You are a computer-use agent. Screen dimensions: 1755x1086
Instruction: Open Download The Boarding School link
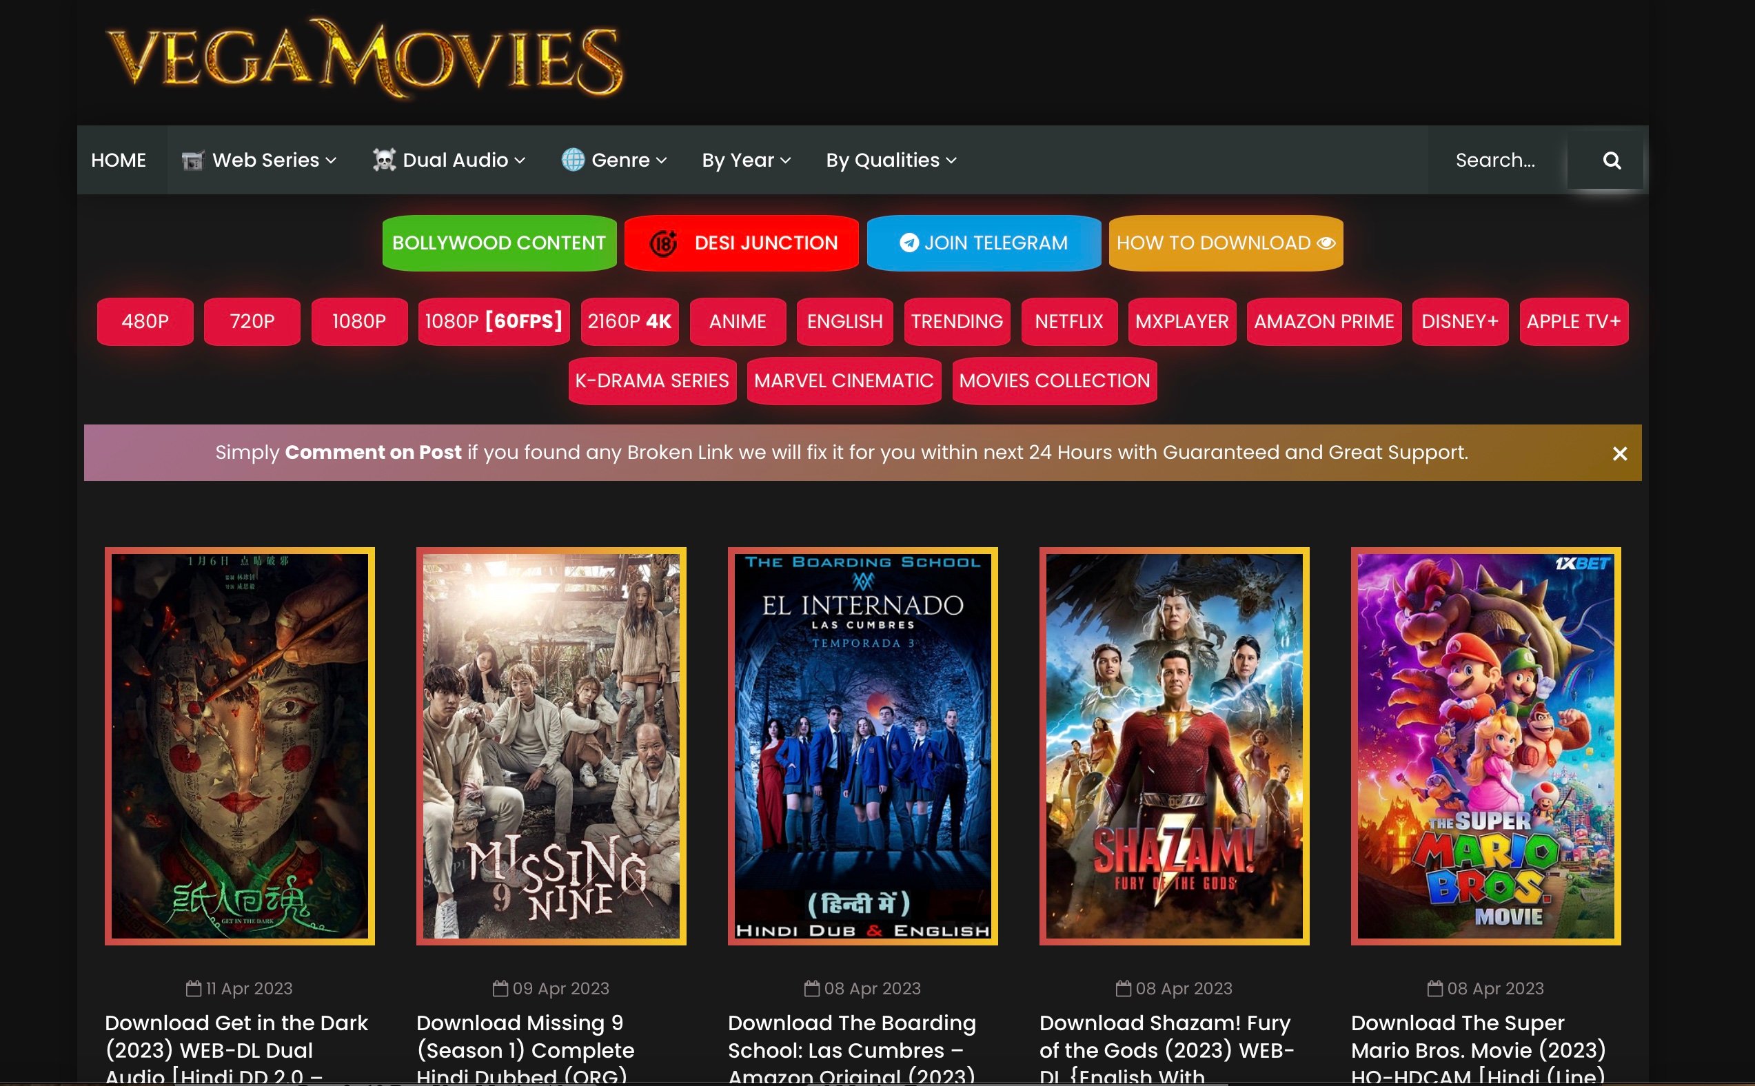coord(853,1049)
